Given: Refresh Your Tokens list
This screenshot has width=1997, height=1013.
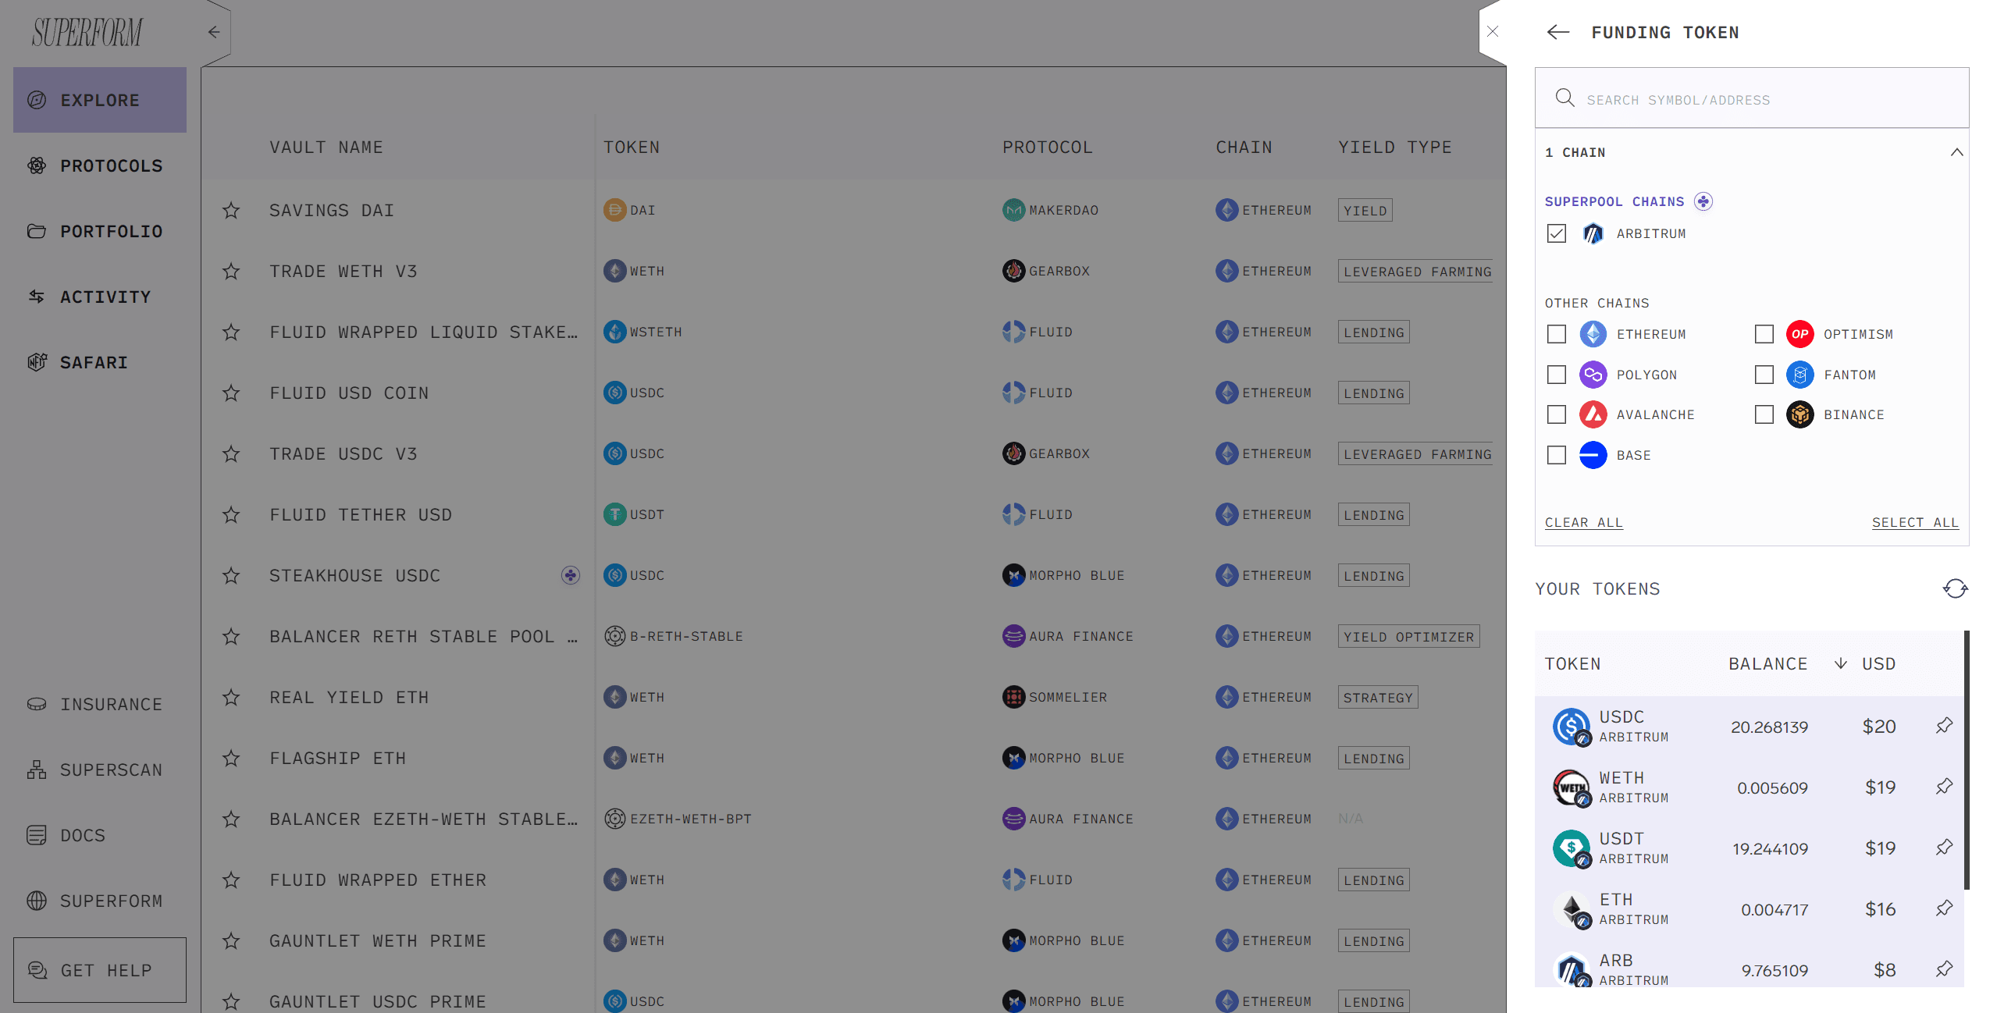Looking at the screenshot, I should 1956,588.
